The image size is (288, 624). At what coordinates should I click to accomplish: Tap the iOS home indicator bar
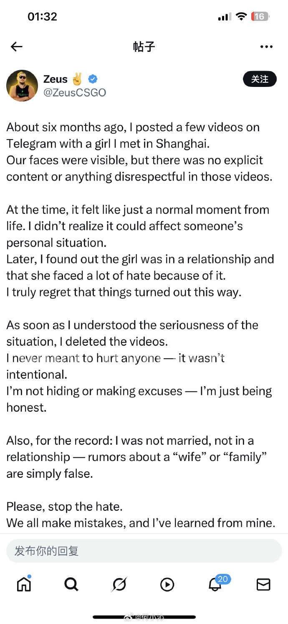(144, 617)
